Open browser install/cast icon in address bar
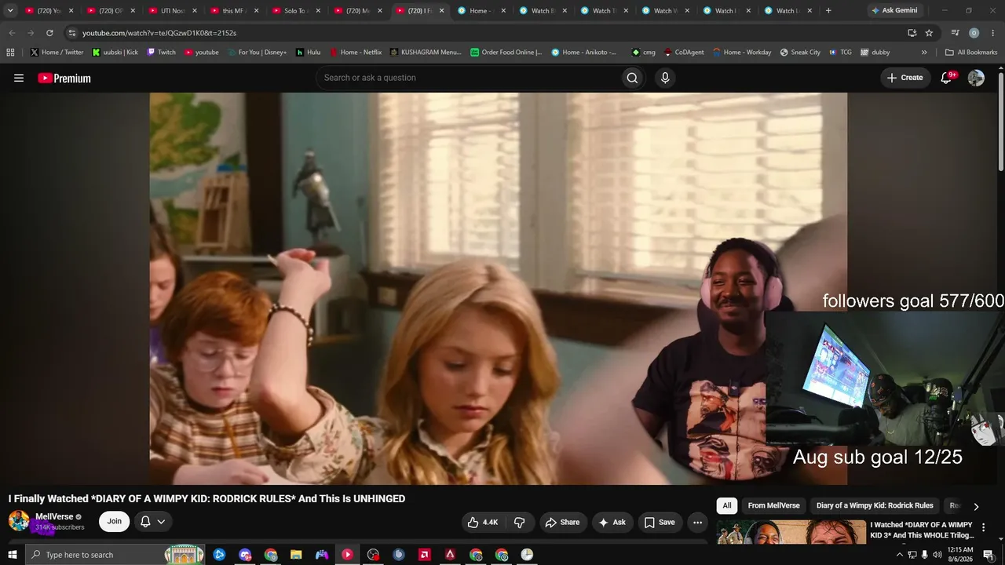Image resolution: width=1005 pixels, height=565 pixels. click(x=912, y=33)
